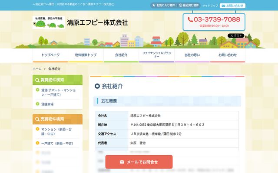Open マンション（新築・分譲・中古） sales link
Image resolution: width=278 pixels, height=173 pixels.
pos(56,131)
